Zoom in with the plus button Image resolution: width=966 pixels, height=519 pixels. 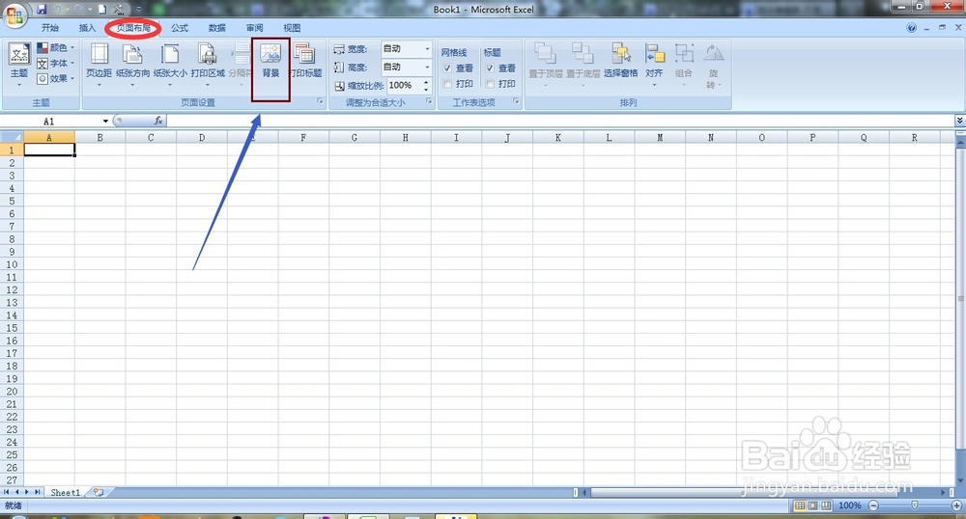(956, 505)
